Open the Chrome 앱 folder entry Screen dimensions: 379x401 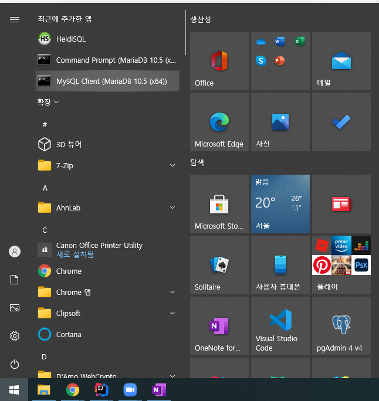(107, 292)
